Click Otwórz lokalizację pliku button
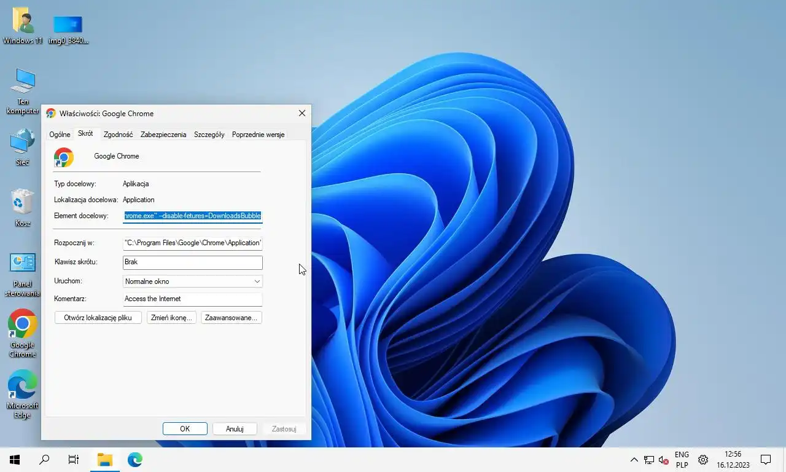 coord(98,318)
